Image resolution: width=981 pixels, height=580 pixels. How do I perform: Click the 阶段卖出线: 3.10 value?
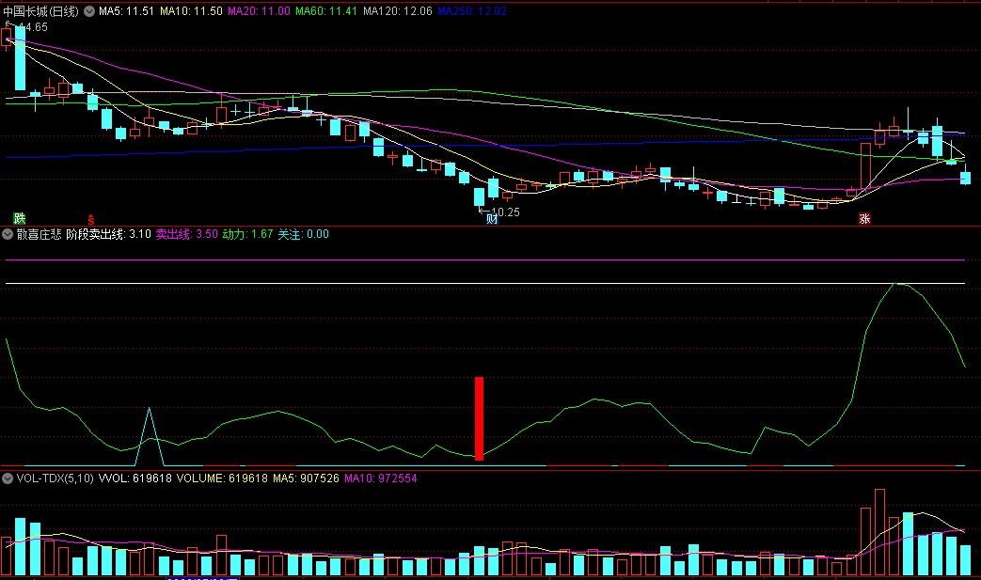coord(109,234)
